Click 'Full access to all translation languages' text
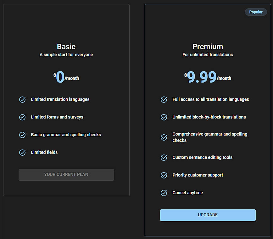This screenshot has width=273, height=239. point(211,99)
